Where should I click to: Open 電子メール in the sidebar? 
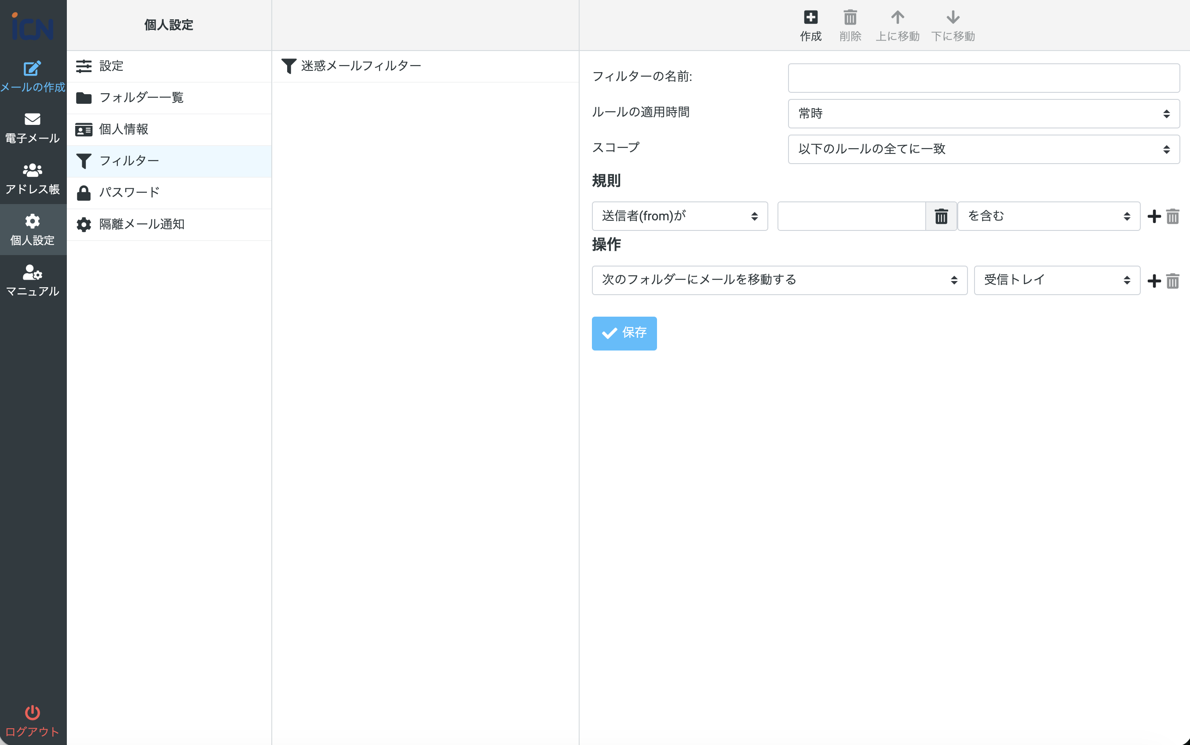33,128
